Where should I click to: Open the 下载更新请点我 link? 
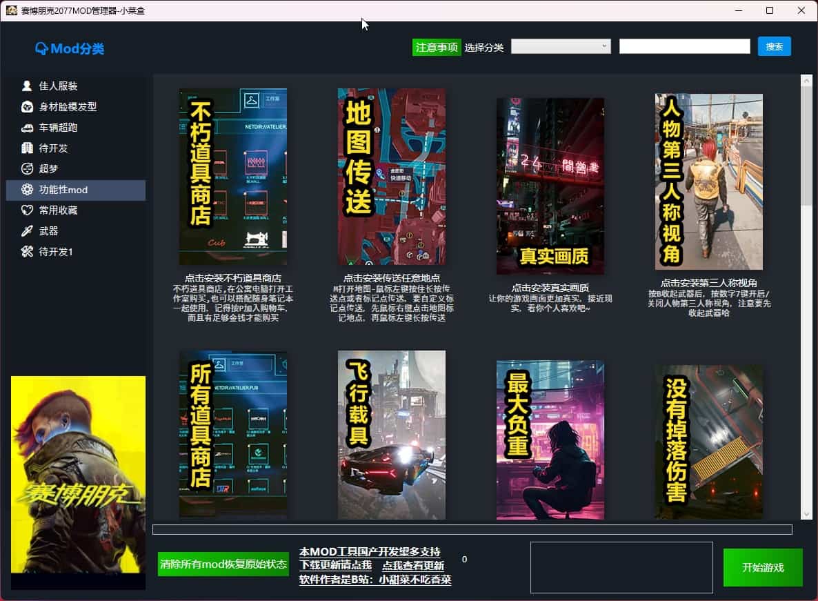tap(335, 565)
